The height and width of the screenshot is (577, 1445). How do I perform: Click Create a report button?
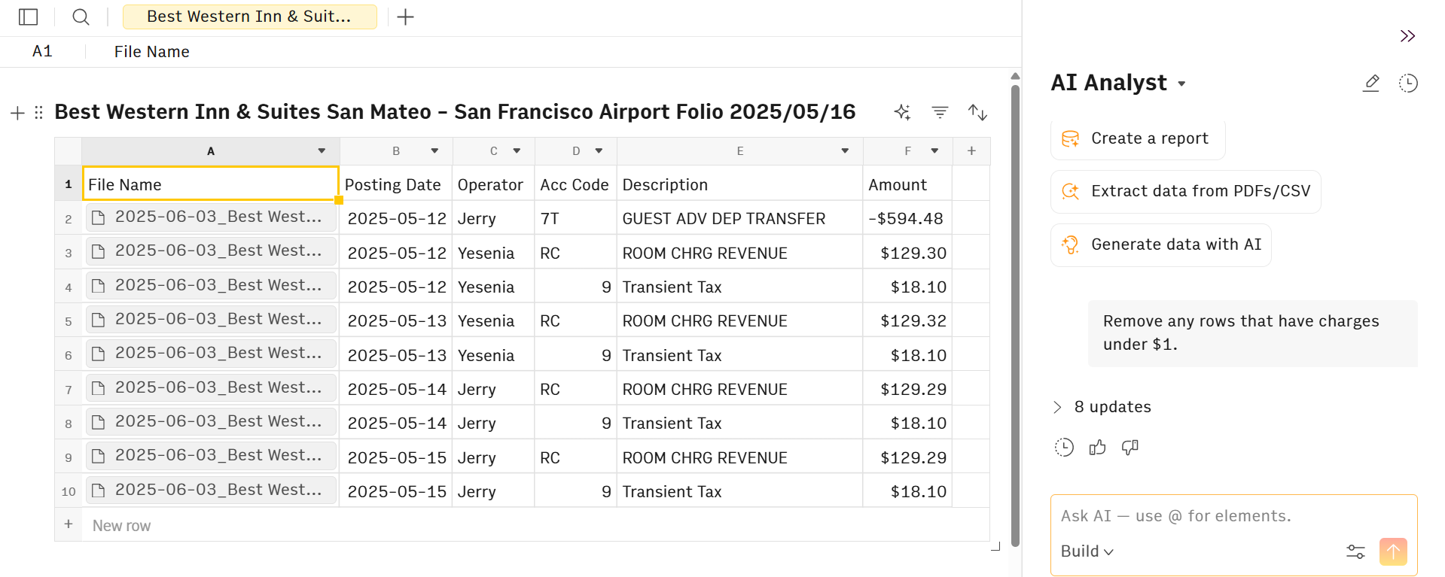[1137, 138]
